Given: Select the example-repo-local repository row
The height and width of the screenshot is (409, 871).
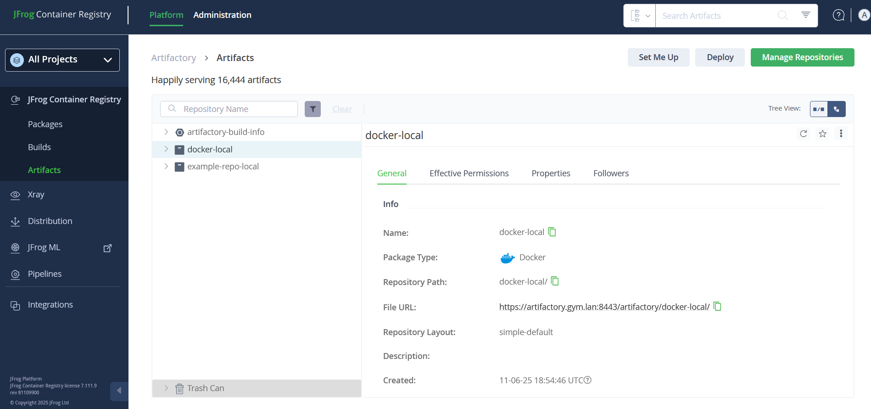Looking at the screenshot, I should point(257,167).
